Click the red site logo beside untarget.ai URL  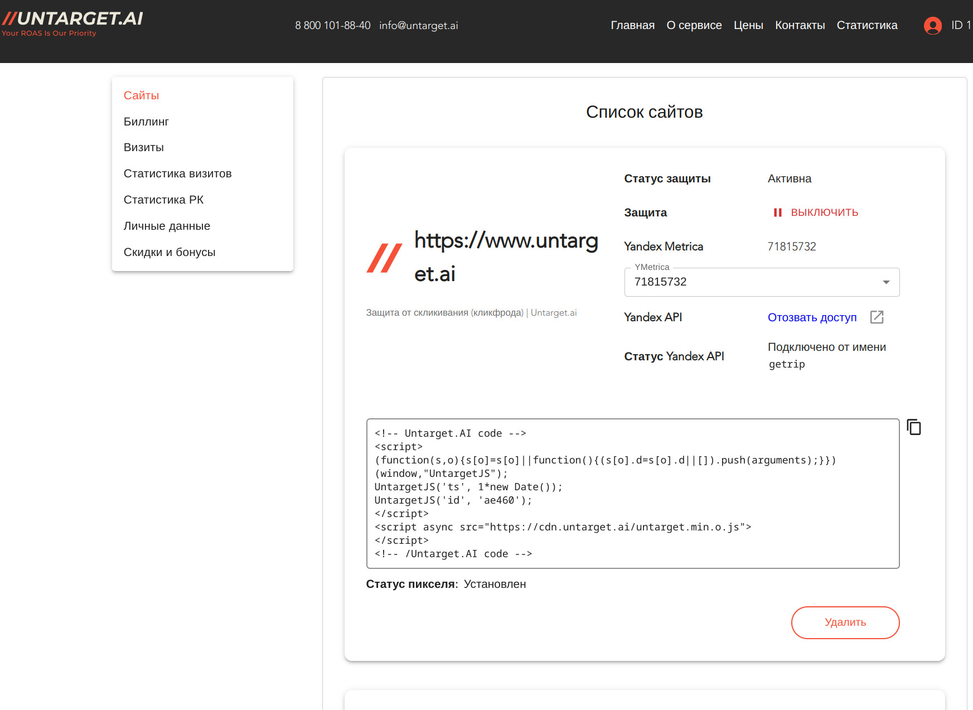(x=385, y=257)
